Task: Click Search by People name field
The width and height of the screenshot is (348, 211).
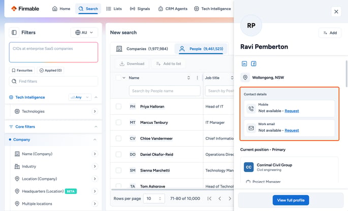Action: (165, 91)
